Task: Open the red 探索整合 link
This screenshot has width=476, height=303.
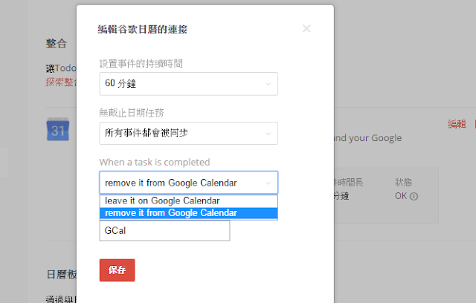Action: coord(61,82)
